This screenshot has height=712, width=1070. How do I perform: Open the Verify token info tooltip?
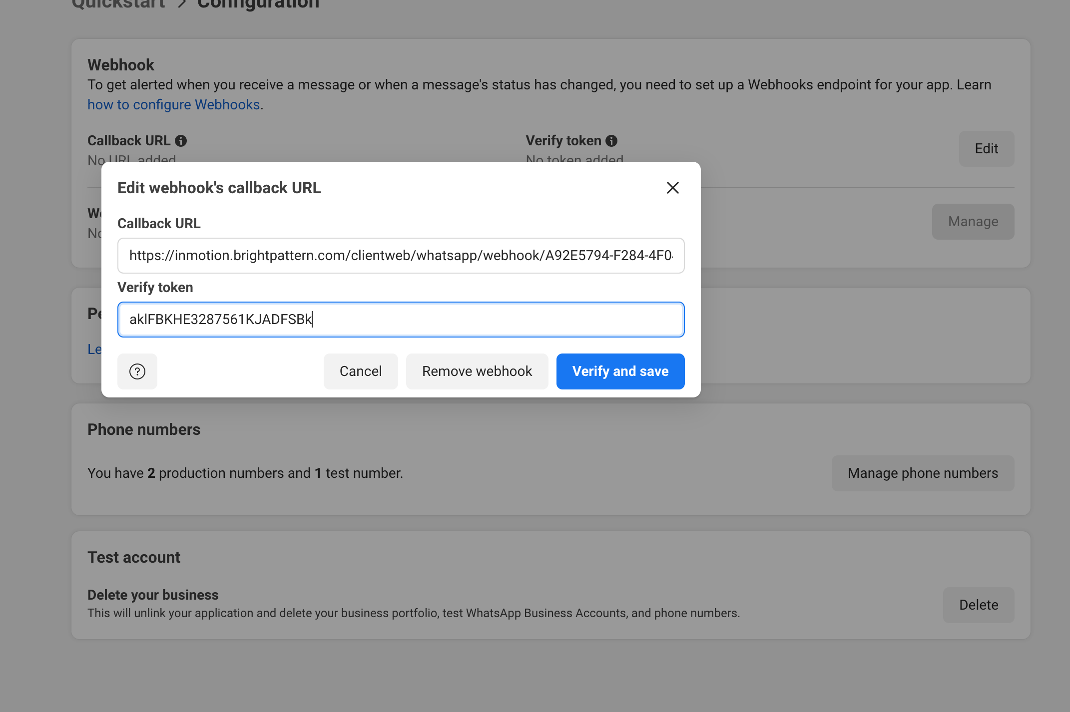tap(612, 140)
